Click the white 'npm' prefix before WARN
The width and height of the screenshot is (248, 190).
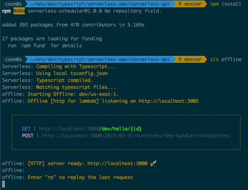7,11
